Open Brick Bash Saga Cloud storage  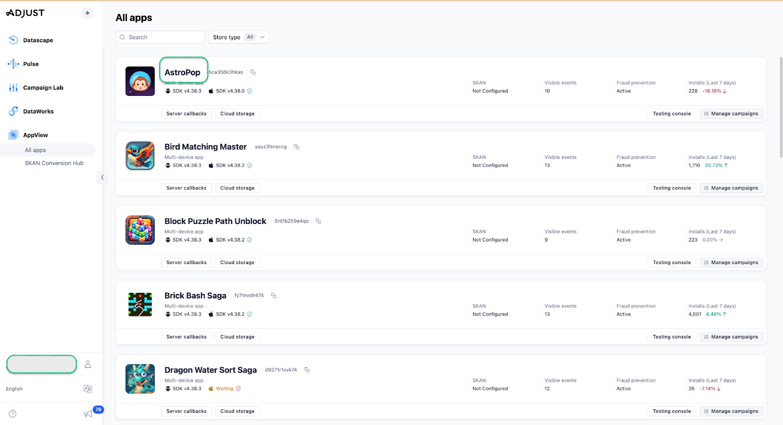click(237, 336)
